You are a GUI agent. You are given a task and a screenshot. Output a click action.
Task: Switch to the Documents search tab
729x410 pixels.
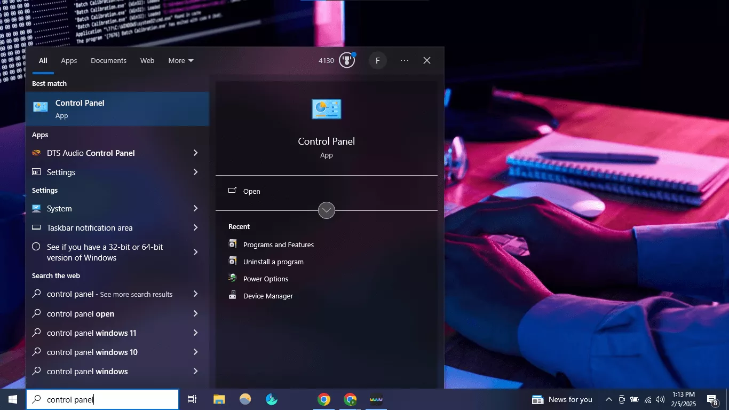(x=108, y=60)
